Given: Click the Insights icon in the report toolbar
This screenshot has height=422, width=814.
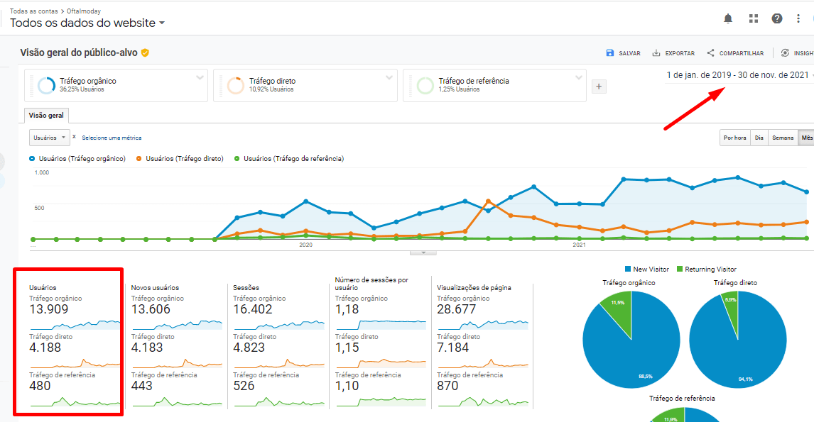Looking at the screenshot, I should click(x=785, y=53).
